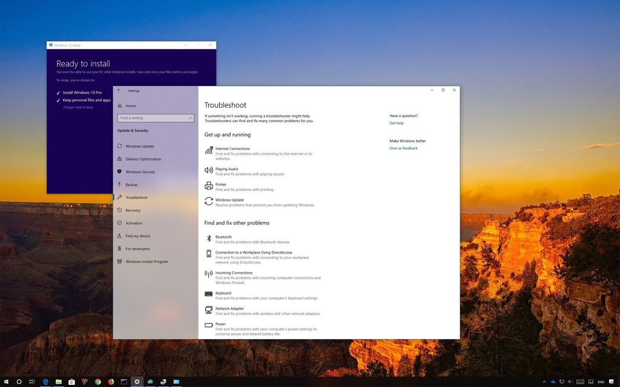The image size is (620, 387).
Task: Launch Microsoft Edge from the taskbar
Action: [45, 382]
